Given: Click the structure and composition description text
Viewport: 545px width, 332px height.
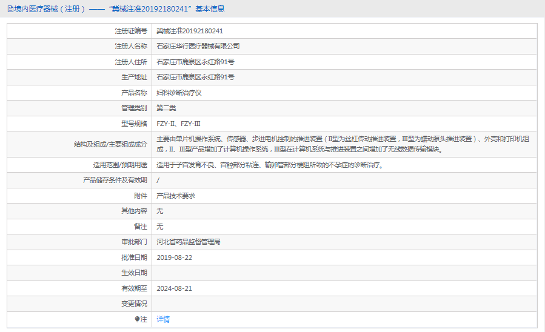Looking at the screenshot, I should 343,144.
